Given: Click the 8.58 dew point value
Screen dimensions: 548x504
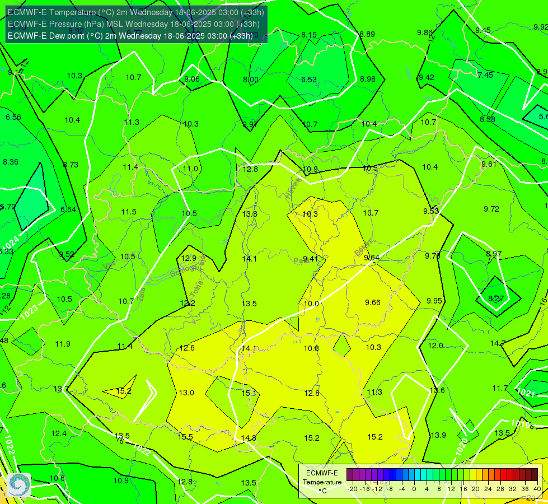Looking at the screenshot, I should (x=488, y=119).
